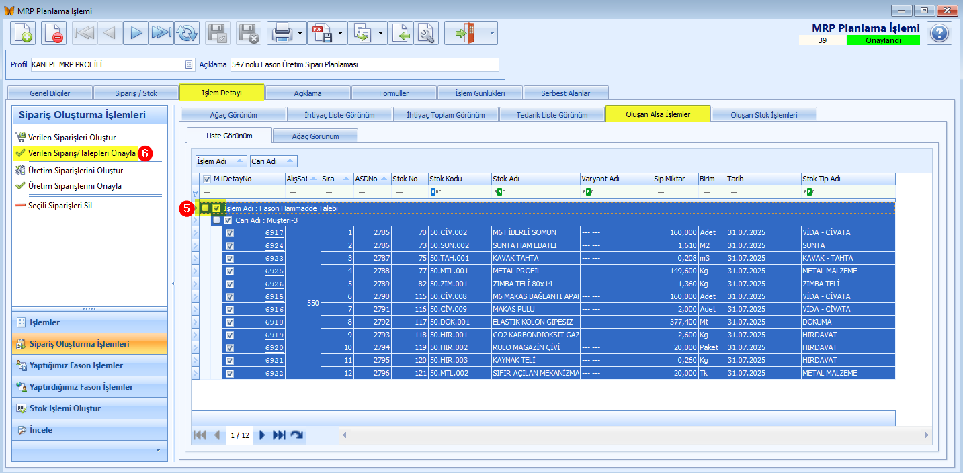Screen dimensions: 963x473
Task: Click the Açıklama text field
Action: click(x=365, y=64)
